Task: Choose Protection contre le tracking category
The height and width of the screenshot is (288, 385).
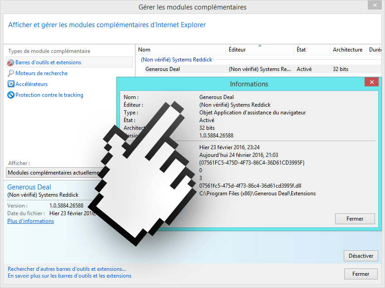Action: 49,95
